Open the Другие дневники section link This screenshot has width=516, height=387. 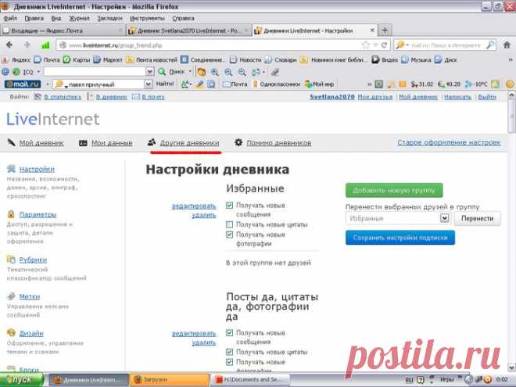tap(189, 143)
